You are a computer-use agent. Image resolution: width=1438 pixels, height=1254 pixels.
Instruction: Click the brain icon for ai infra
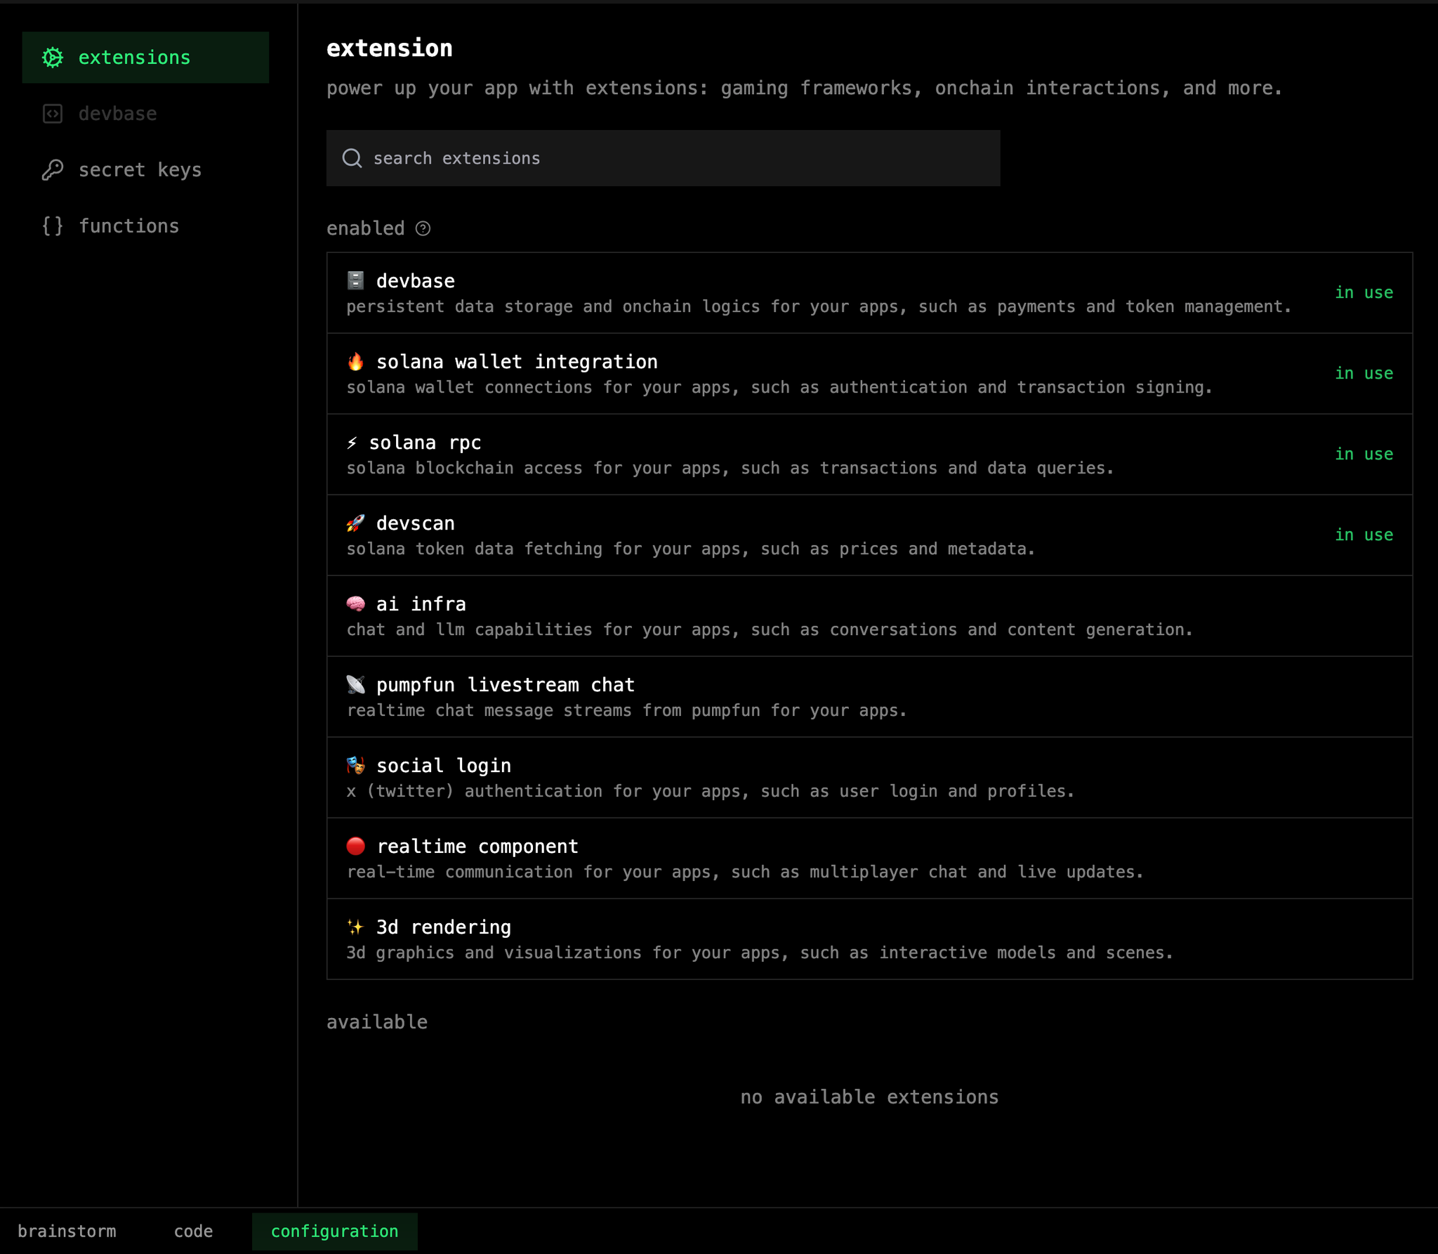point(356,604)
